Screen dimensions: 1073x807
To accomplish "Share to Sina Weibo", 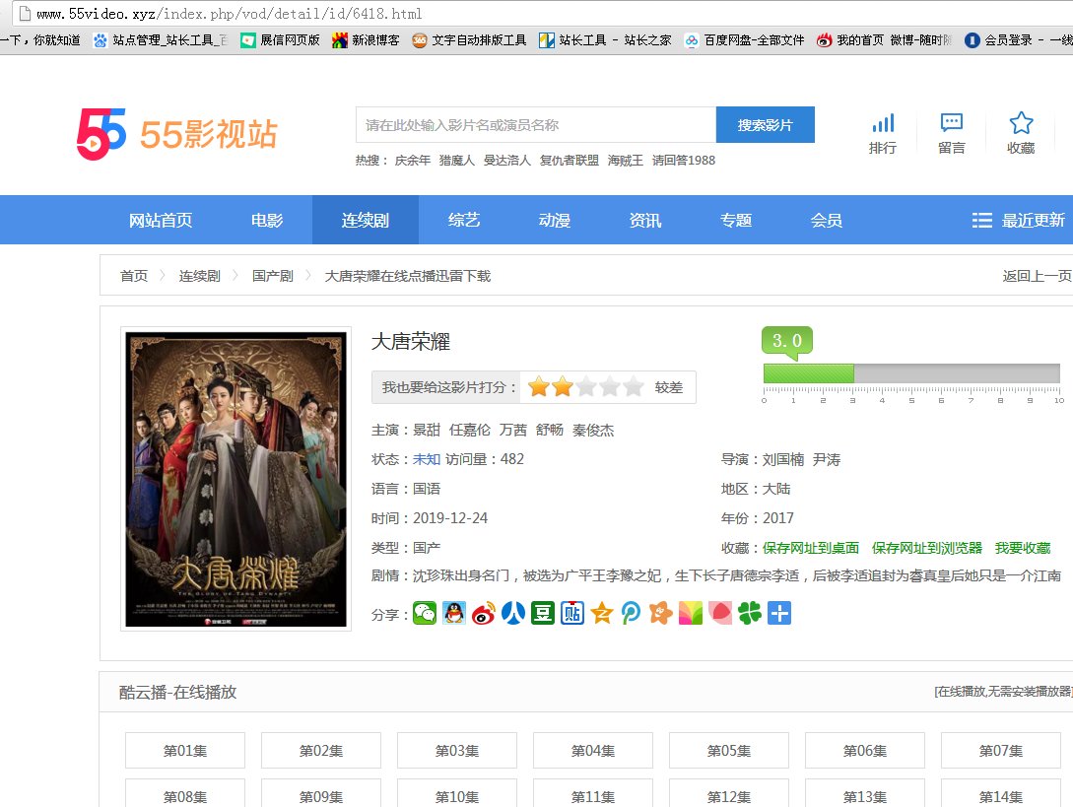I will [x=483, y=613].
